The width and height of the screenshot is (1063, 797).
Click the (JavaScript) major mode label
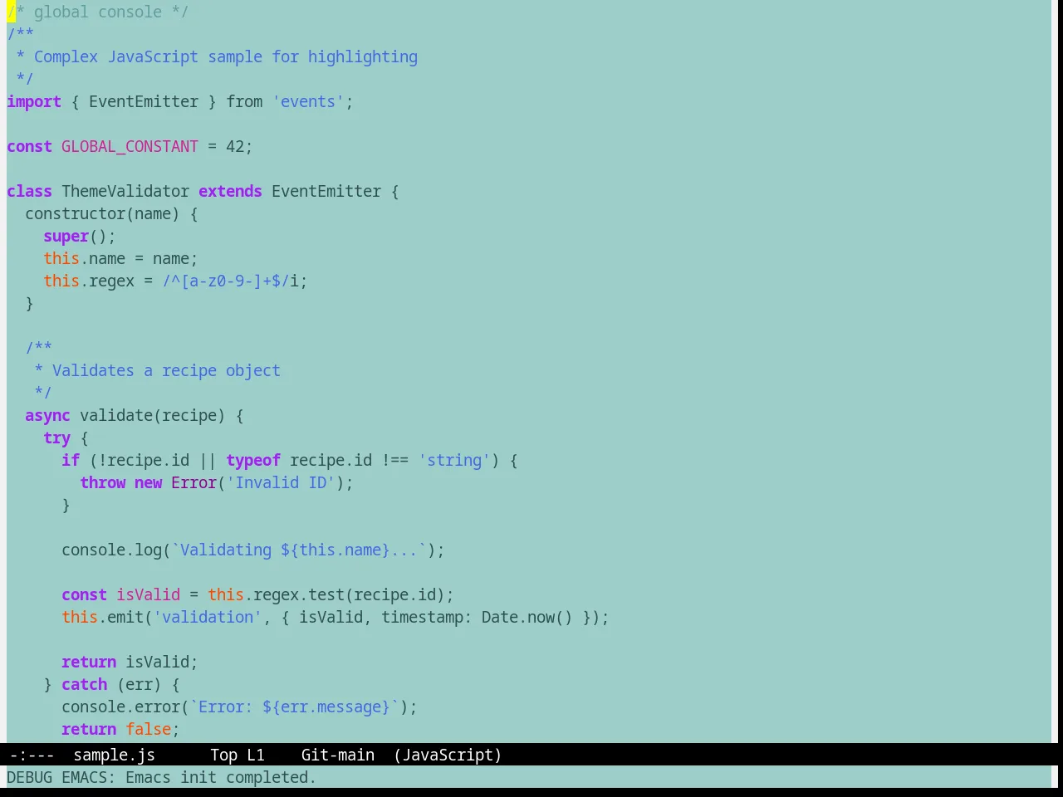click(x=448, y=755)
